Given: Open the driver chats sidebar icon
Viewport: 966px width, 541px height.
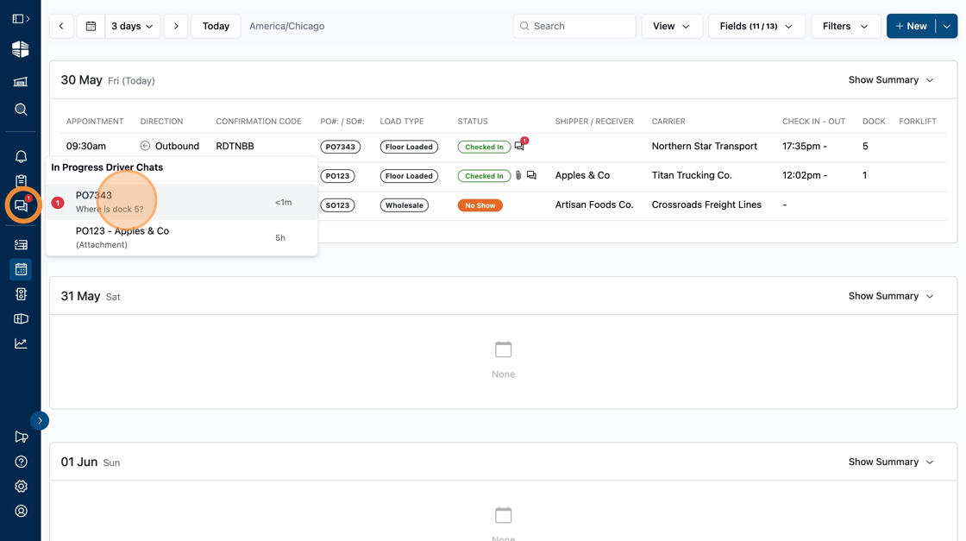Looking at the screenshot, I should pyautogui.click(x=21, y=205).
